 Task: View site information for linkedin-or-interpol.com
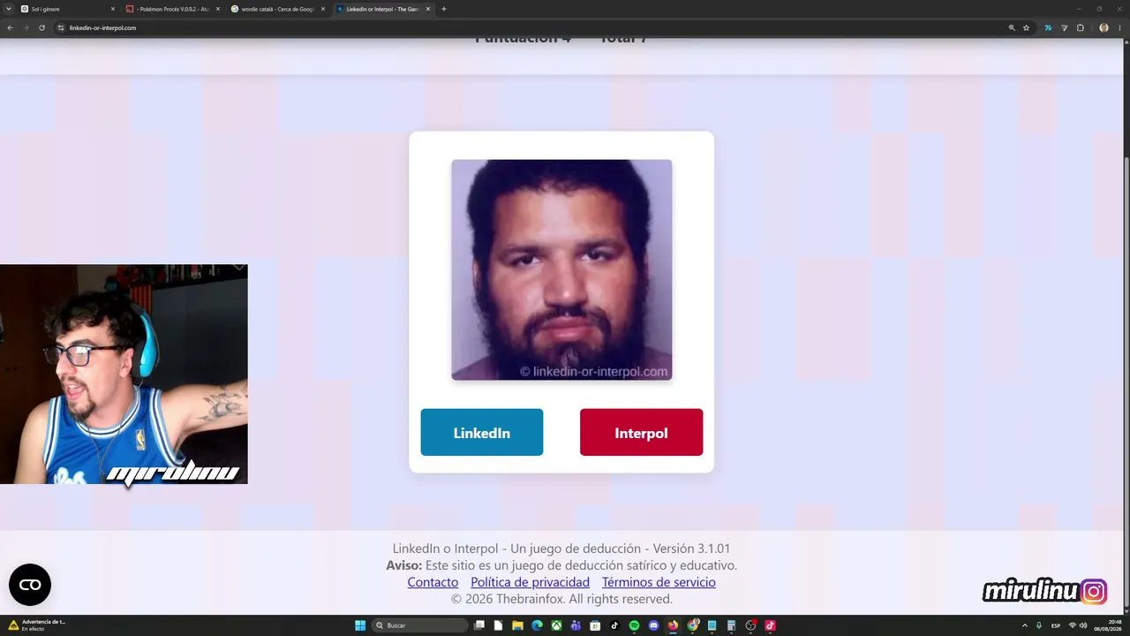pos(61,27)
